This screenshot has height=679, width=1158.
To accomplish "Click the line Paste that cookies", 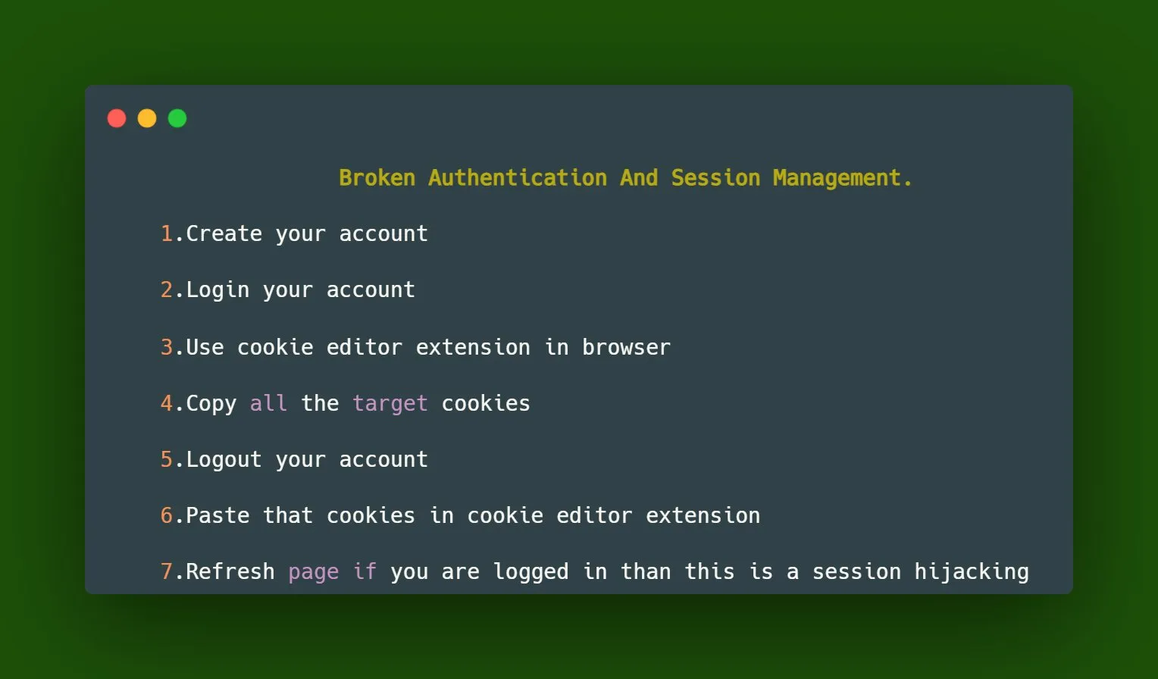I will click(460, 516).
